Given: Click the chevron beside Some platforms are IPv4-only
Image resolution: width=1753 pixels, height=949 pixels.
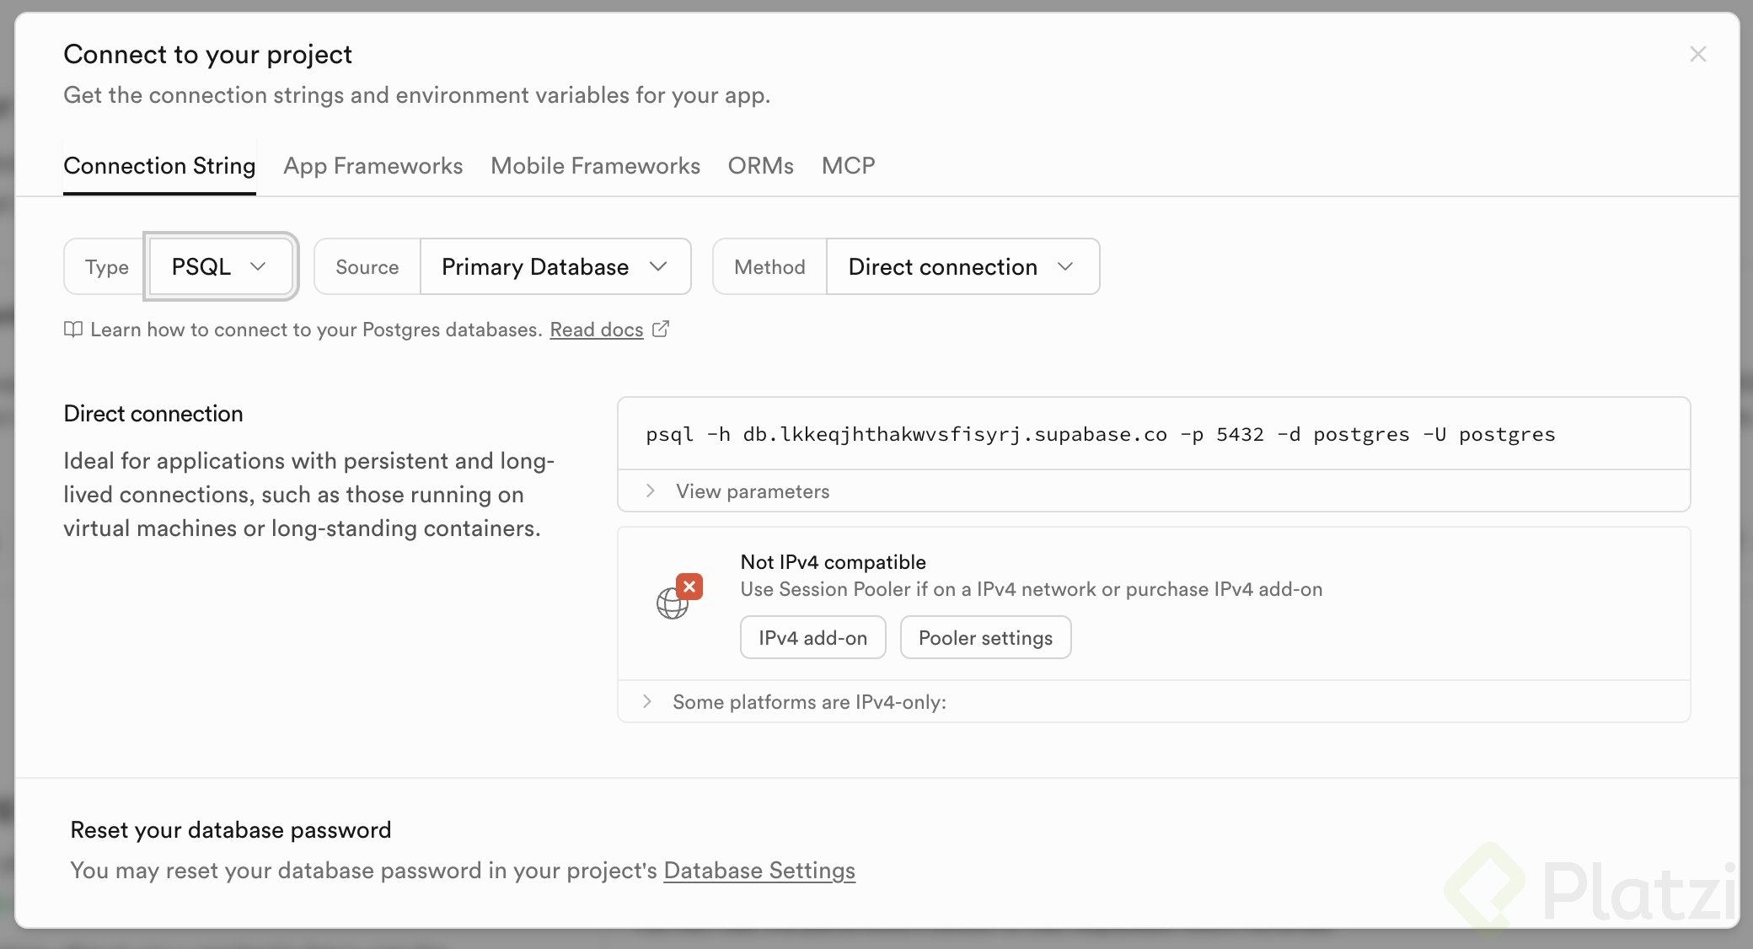Looking at the screenshot, I should pyautogui.click(x=646, y=701).
